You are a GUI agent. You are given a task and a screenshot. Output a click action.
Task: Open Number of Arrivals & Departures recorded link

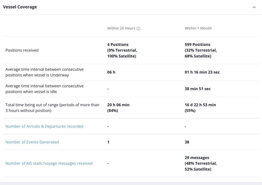[44, 126]
